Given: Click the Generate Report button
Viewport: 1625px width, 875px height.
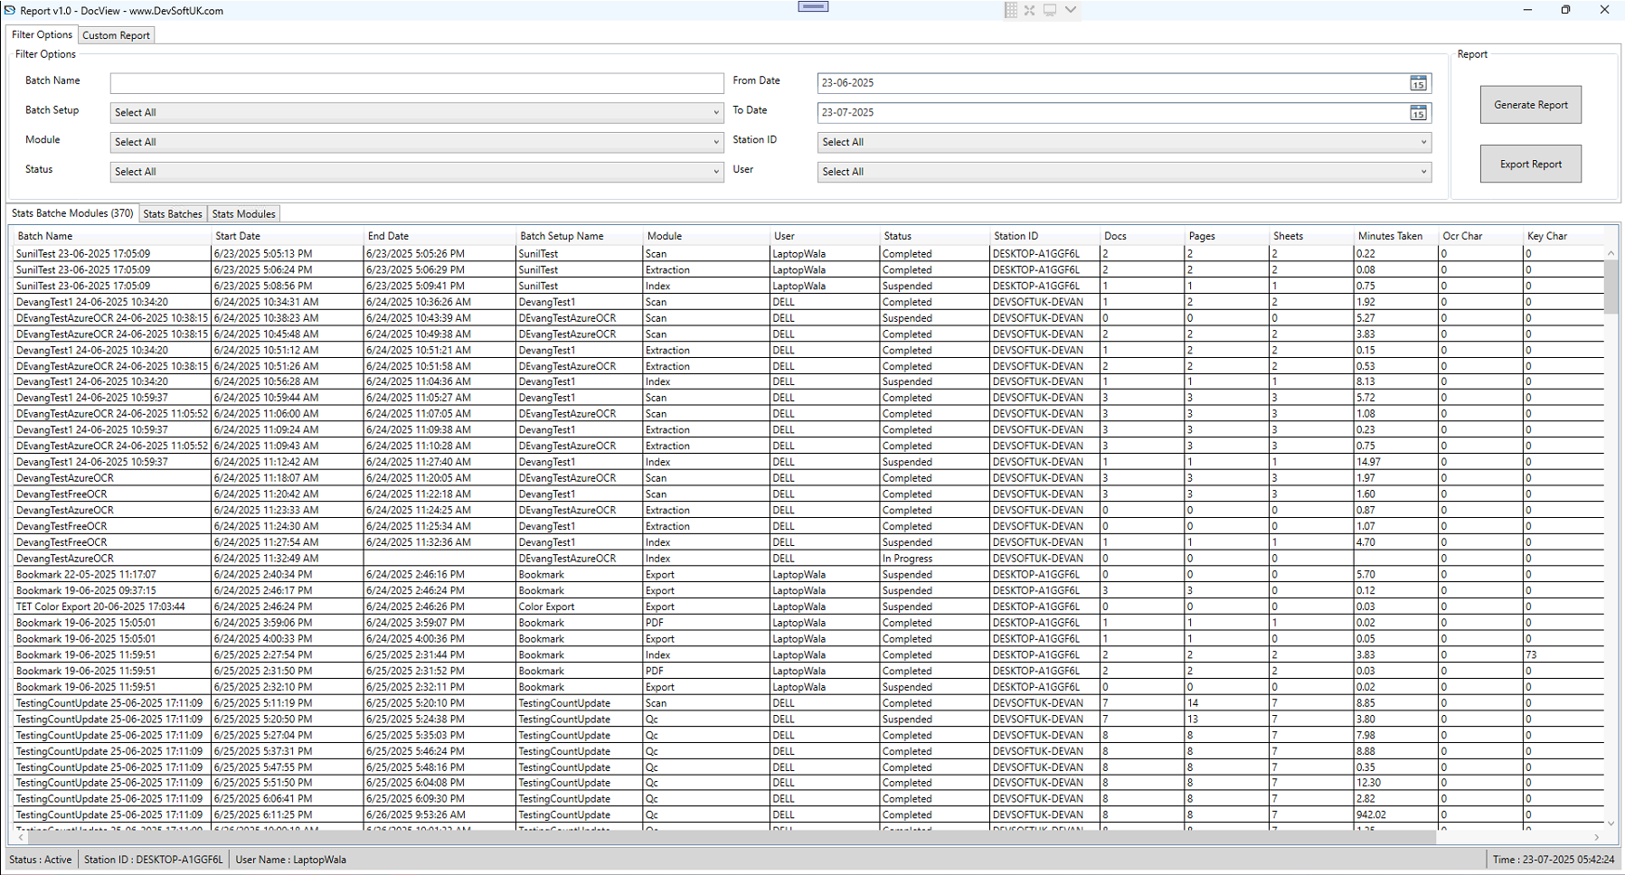Looking at the screenshot, I should pos(1530,105).
